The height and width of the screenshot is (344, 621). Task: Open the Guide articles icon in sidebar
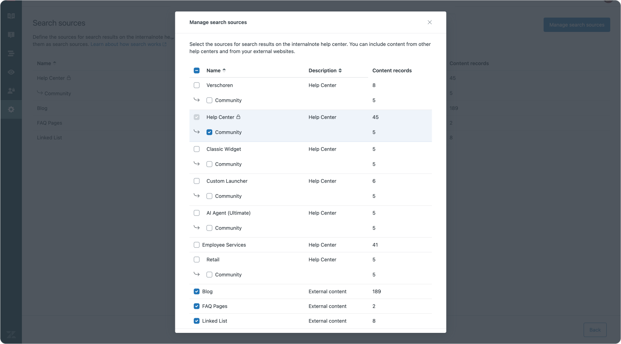tap(11, 16)
